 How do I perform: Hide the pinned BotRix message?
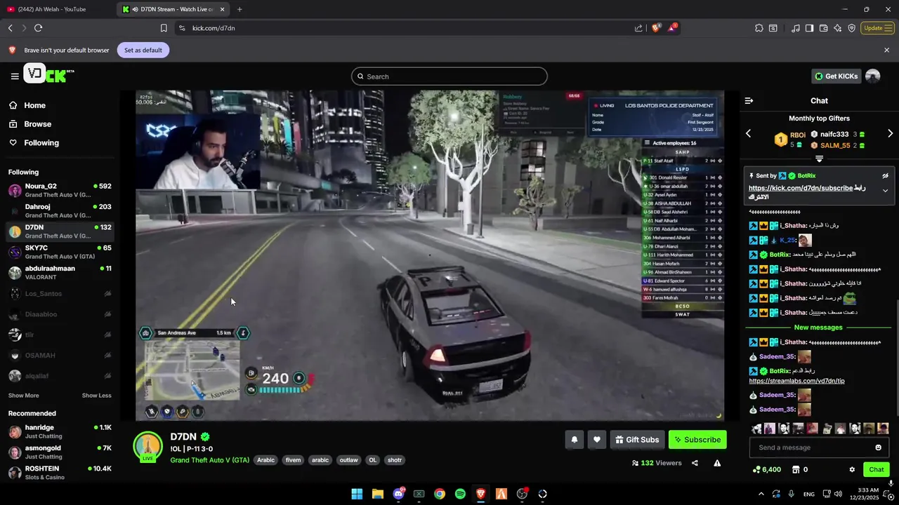pos(885,176)
